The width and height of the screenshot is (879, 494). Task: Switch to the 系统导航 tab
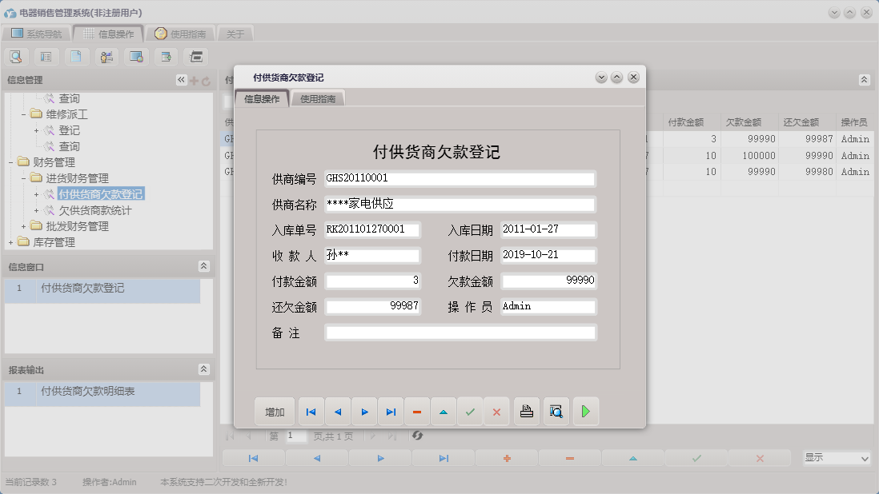(38, 34)
